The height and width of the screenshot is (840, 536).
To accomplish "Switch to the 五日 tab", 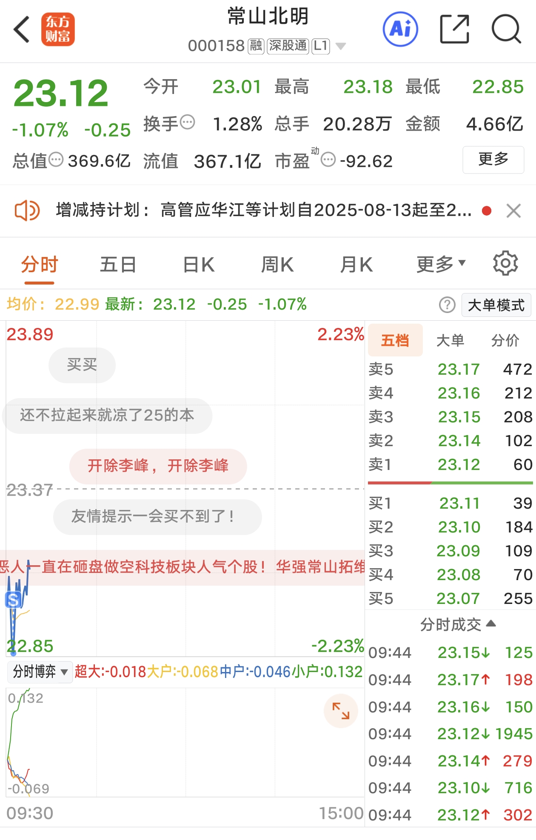I will point(118,265).
